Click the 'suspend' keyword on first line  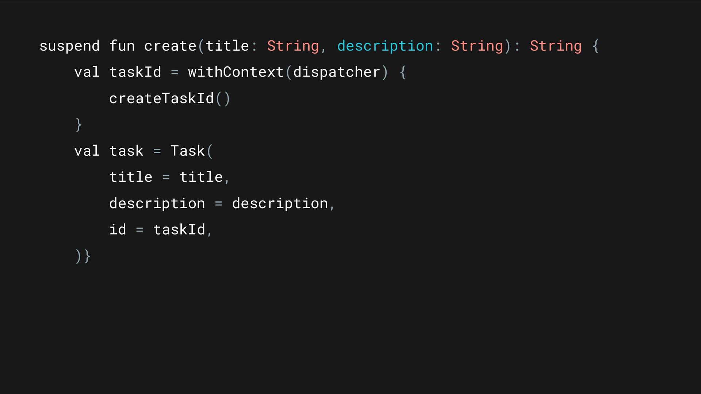pos(69,46)
